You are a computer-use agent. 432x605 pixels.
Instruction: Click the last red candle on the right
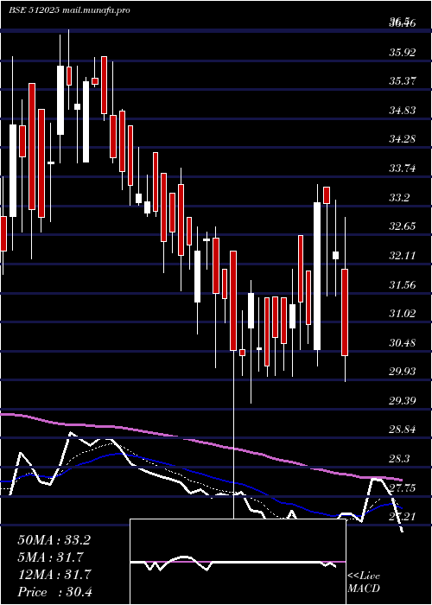click(345, 312)
